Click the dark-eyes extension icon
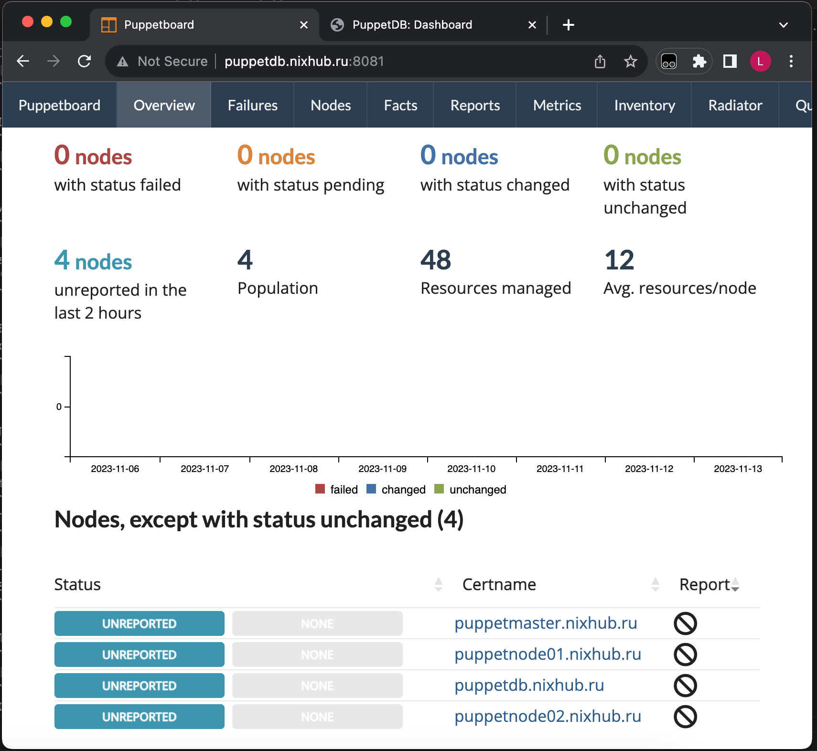 (669, 61)
